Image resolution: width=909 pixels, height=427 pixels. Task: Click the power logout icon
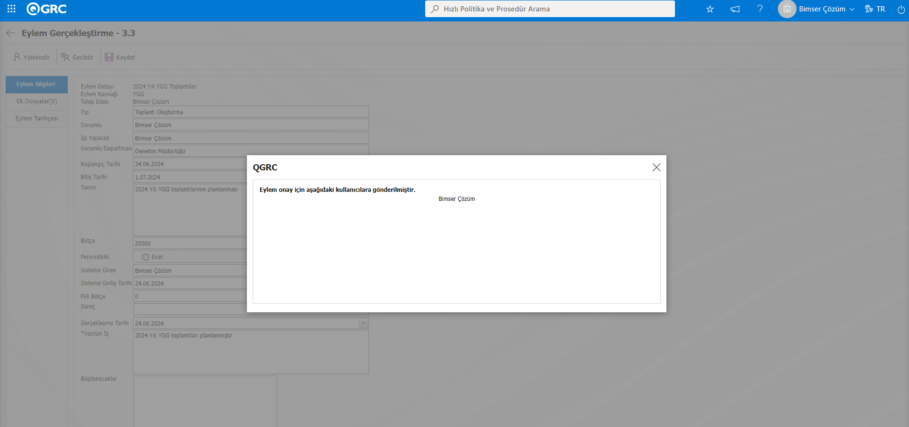(x=901, y=9)
